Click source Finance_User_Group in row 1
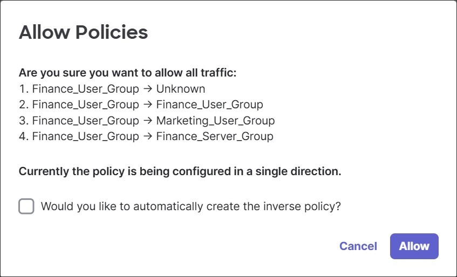Image resolution: width=457 pixels, height=277 pixels. tap(85, 89)
